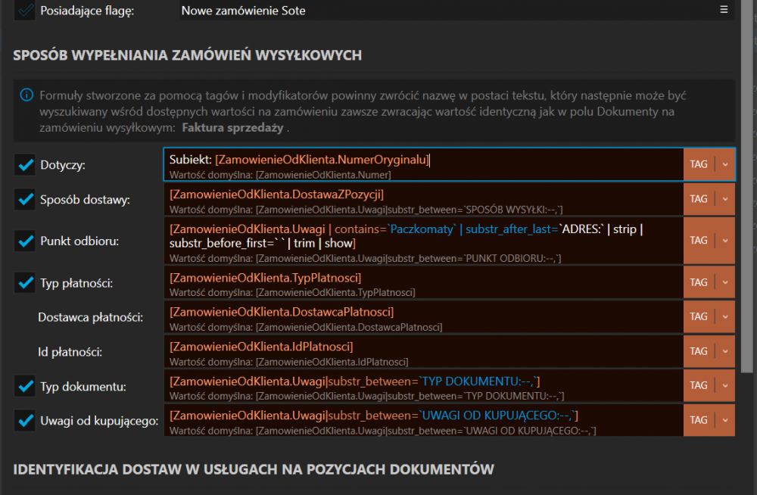Expand the TAG dropdown arrow for Typ dokumentu
This screenshot has height=495, width=757.
click(x=725, y=385)
